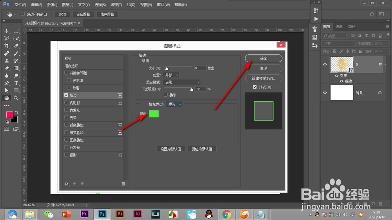Screen dimensions: 392x220
Task: Enable Color Overlay (颜色叠加) checkbox
Action: pos(66,125)
